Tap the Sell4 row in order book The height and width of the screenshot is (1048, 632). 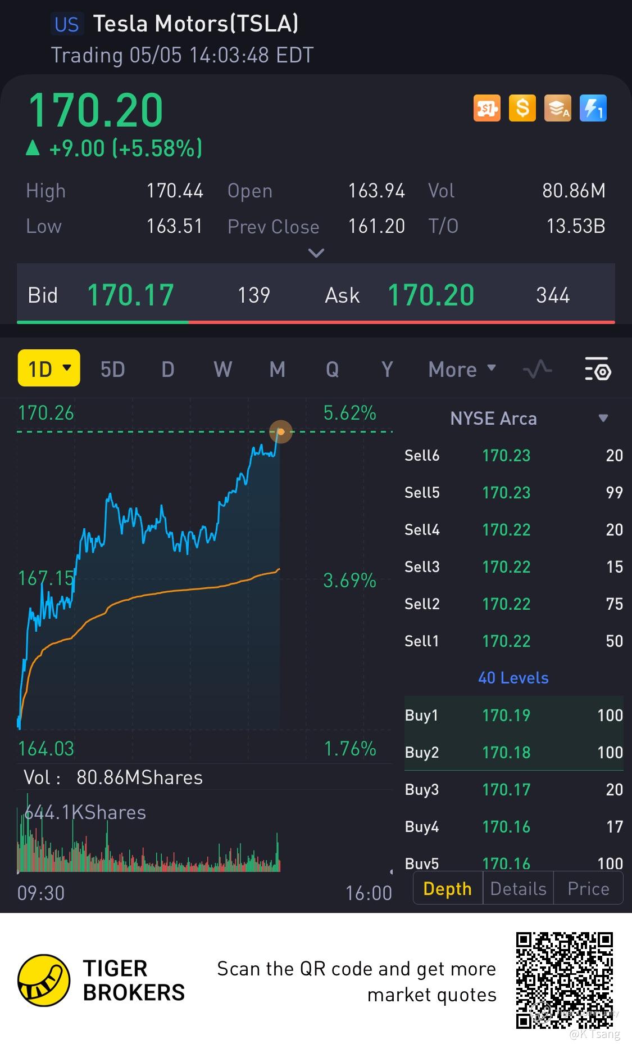513,530
